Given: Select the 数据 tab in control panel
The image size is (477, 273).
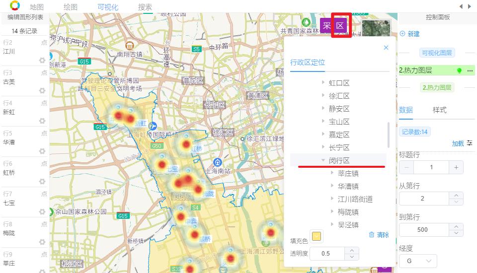Looking at the screenshot, I should pyautogui.click(x=406, y=110).
